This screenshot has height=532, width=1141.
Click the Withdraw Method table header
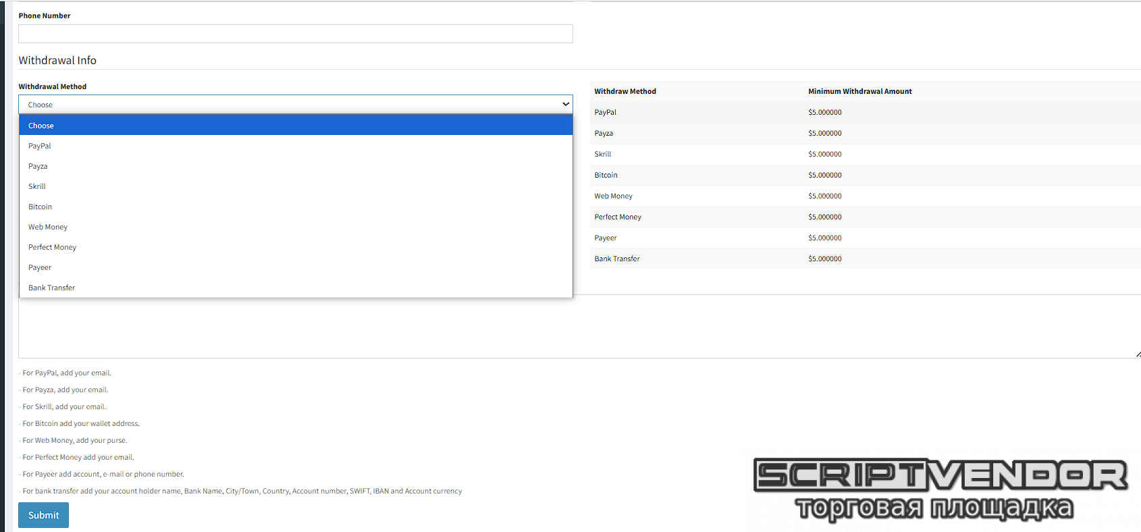coord(625,91)
